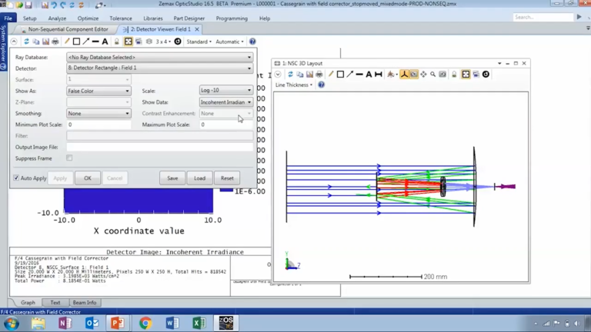This screenshot has width=591, height=332.
Task: Expand the 3D Layout settings chevron
Action: tap(278, 74)
